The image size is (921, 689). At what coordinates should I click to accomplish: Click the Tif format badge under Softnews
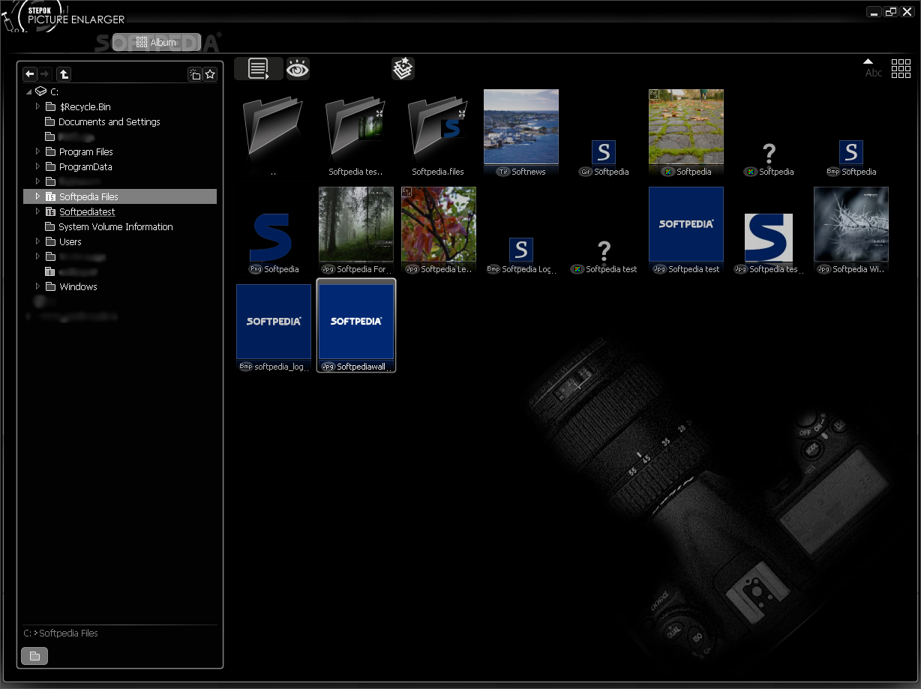click(x=503, y=172)
